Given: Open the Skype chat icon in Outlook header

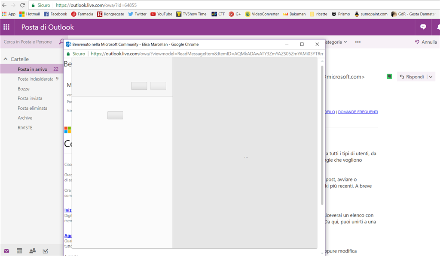Looking at the screenshot, I should (x=423, y=27).
